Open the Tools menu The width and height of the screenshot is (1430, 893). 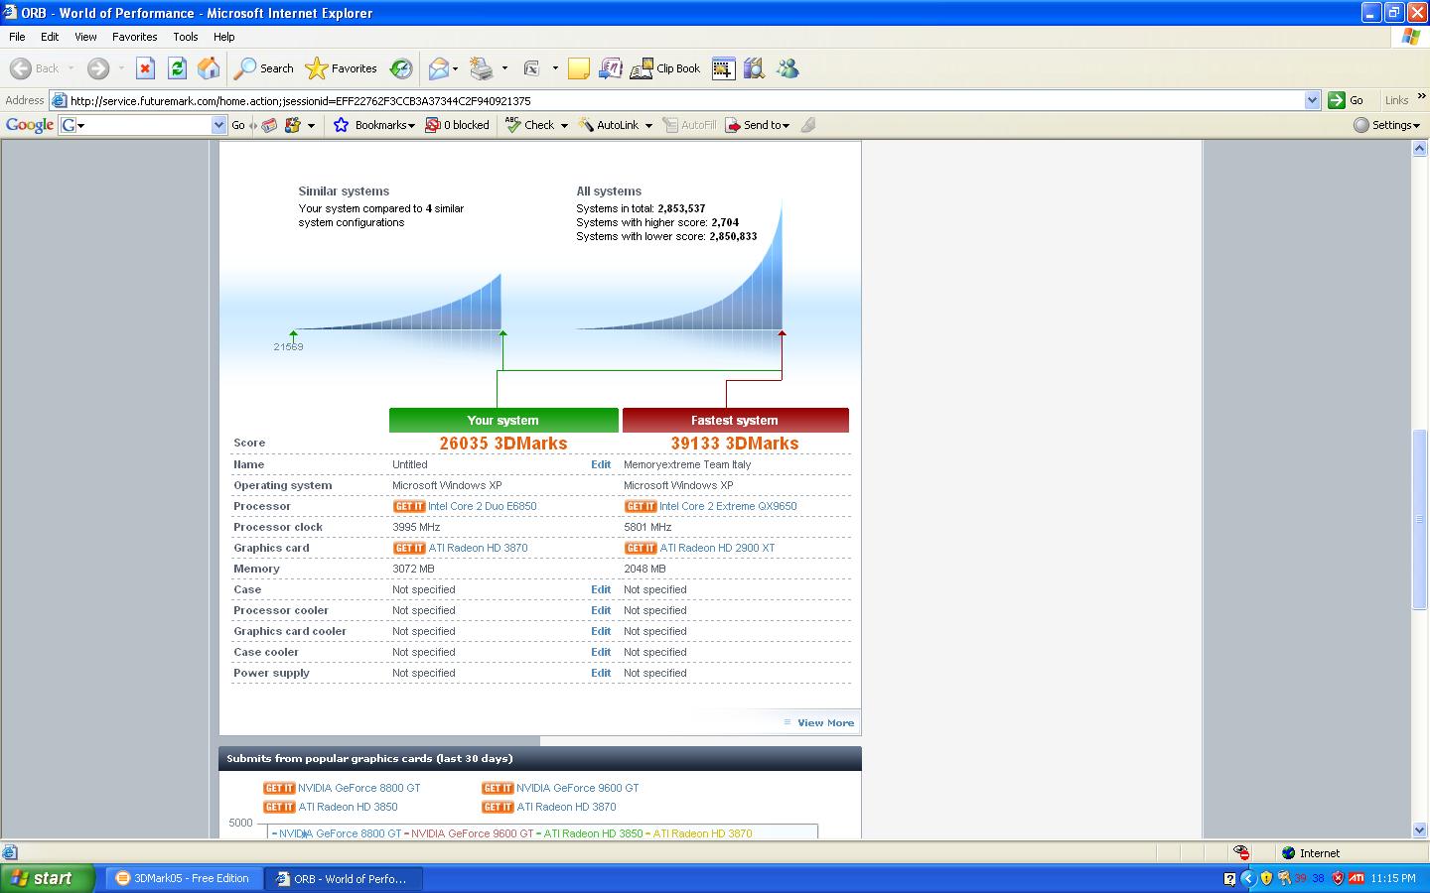tap(186, 37)
